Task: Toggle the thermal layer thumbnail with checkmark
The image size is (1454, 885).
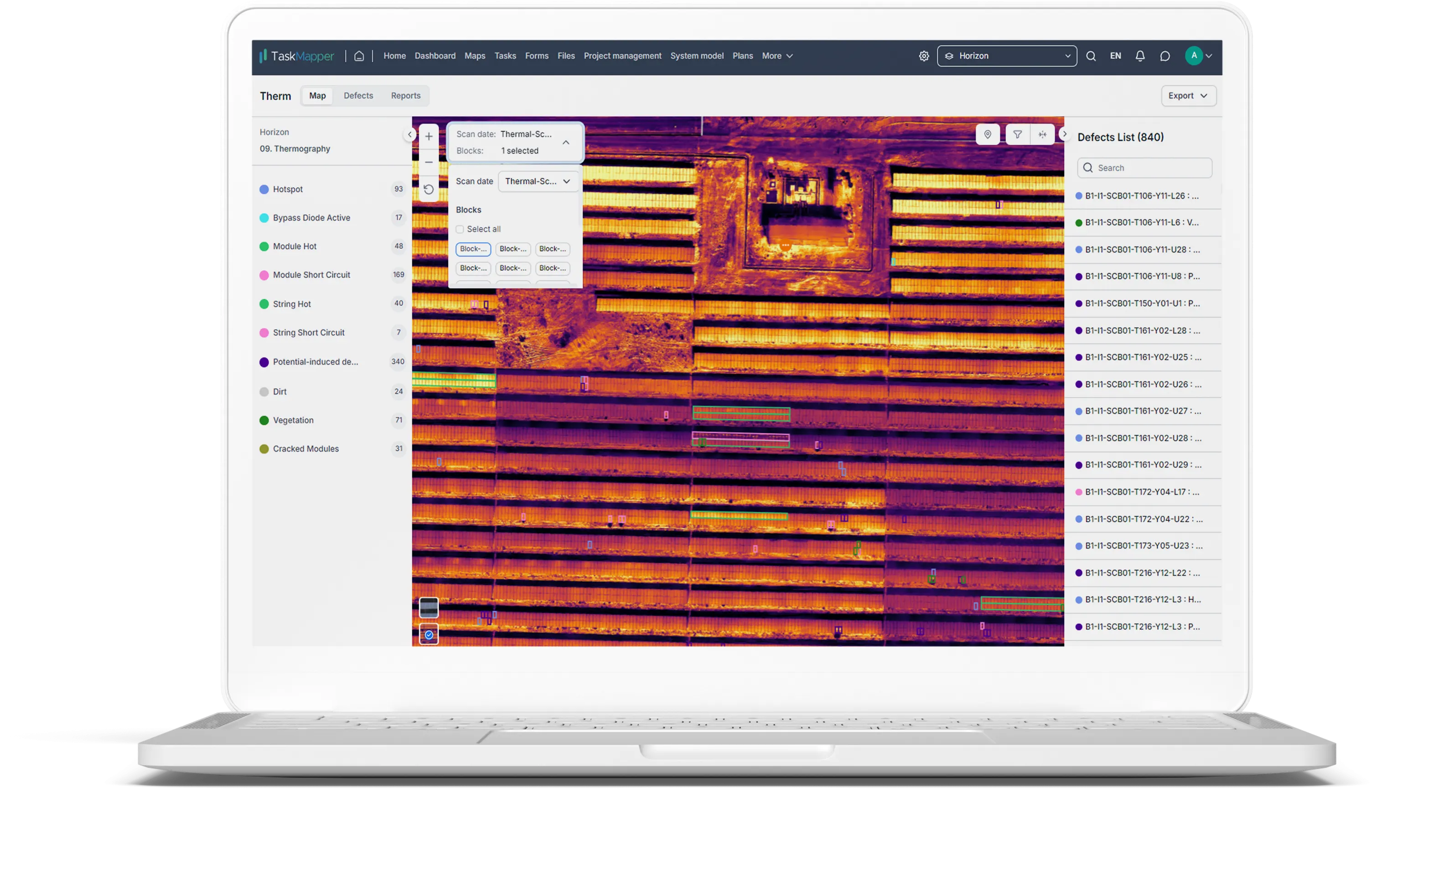Action: pos(429,634)
